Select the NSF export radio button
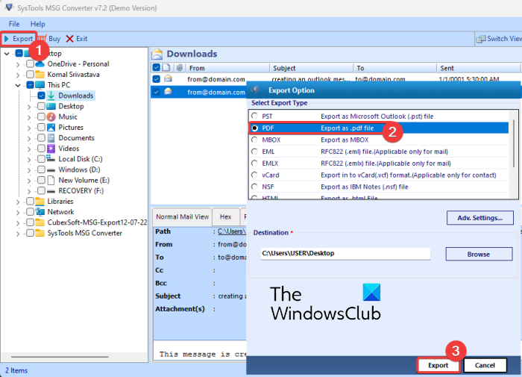522x377 pixels. coord(255,187)
